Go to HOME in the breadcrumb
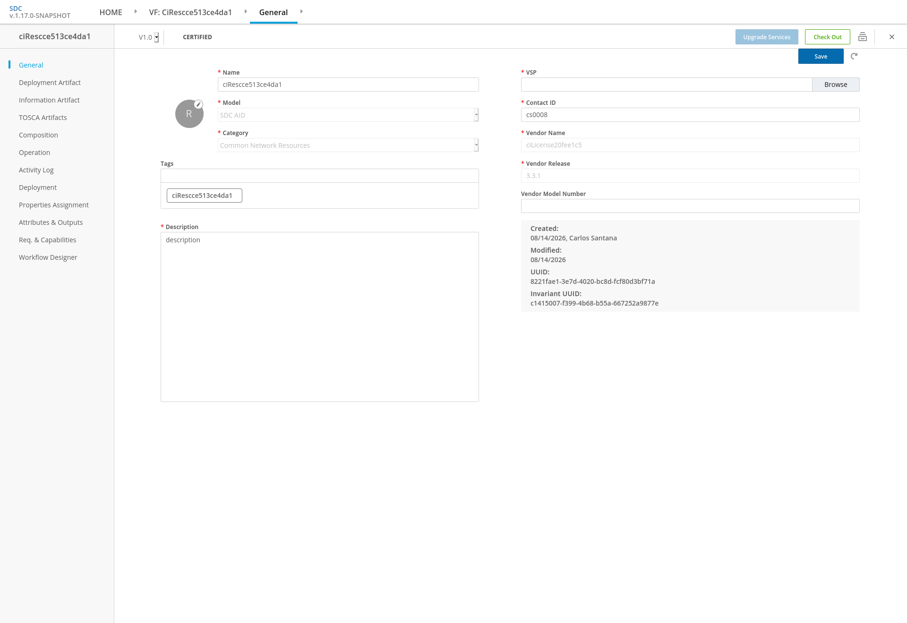The height and width of the screenshot is (623, 907). (x=111, y=12)
